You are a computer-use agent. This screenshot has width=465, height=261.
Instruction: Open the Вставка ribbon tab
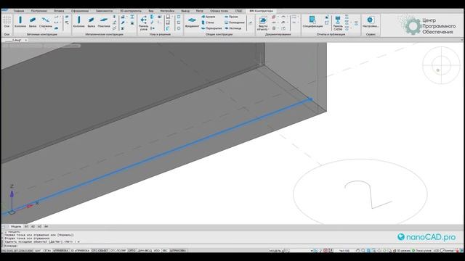click(59, 11)
